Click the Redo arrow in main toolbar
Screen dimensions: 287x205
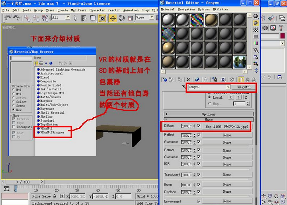click(16, 18)
